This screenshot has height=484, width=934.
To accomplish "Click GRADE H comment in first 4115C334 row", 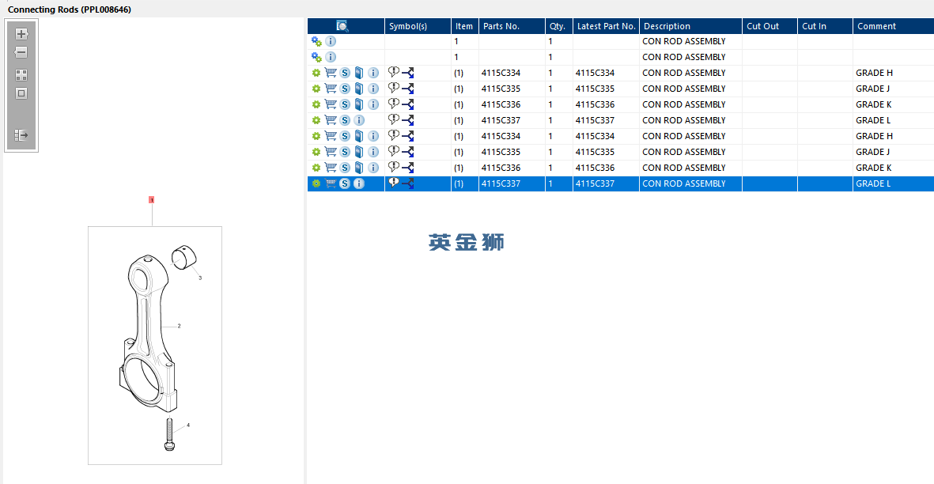I will click(x=875, y=73).
